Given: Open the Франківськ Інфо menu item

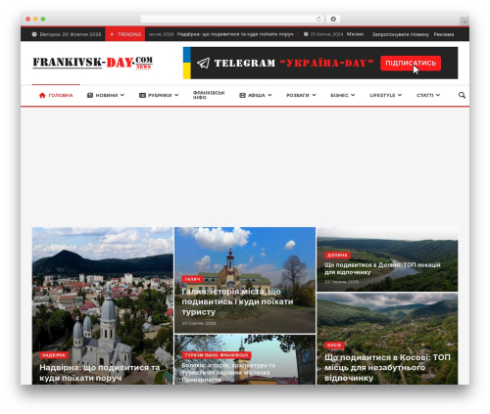Looking at the screenshot, I should pos(209,95).
